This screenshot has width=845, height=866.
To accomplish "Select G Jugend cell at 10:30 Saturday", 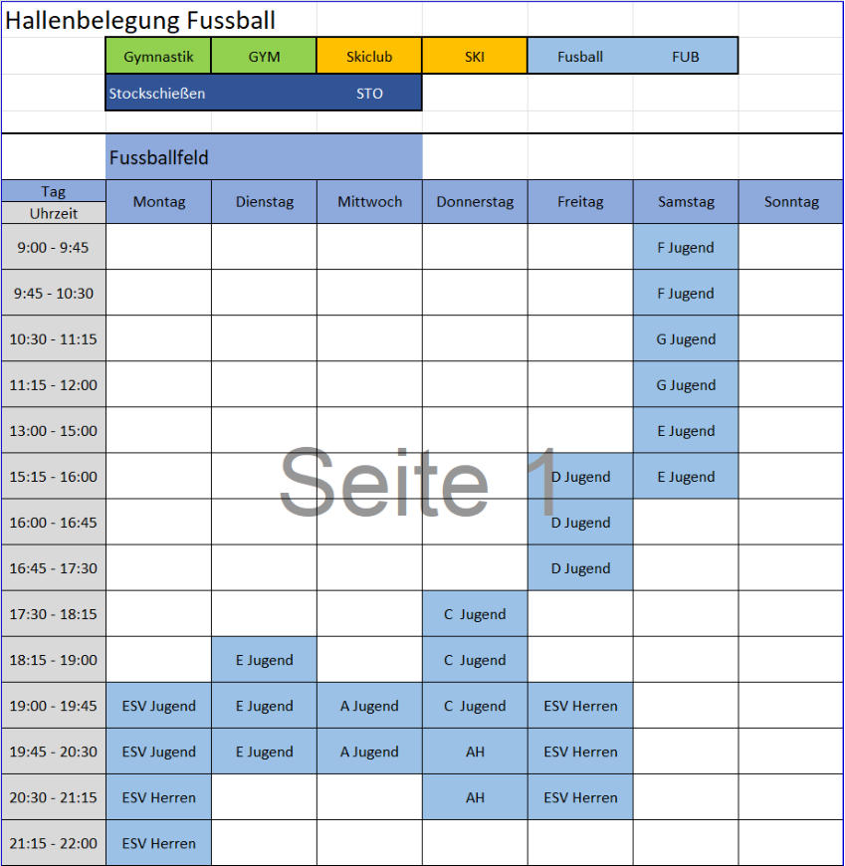I will 686,338.
